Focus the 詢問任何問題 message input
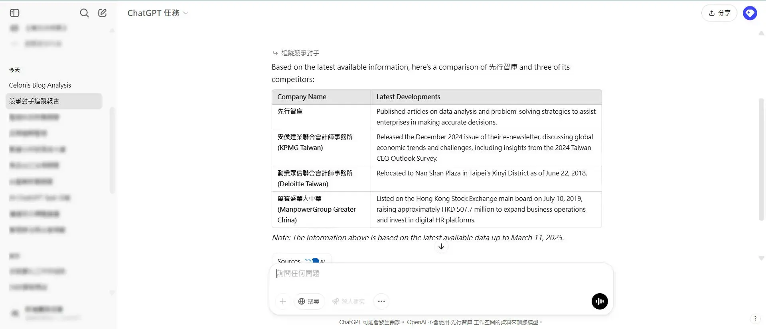Image resolution: width=766 pixels, height=329 pixels. click(441, 273)
